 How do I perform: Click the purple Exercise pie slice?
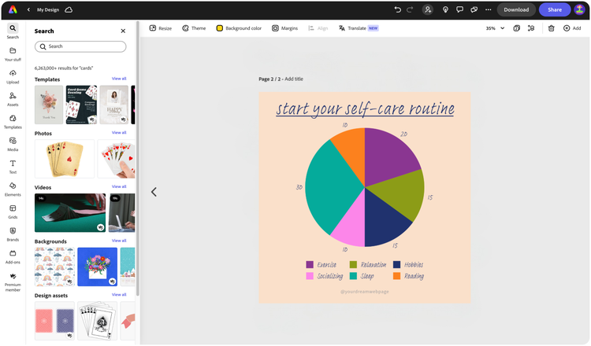click(388, 158)
